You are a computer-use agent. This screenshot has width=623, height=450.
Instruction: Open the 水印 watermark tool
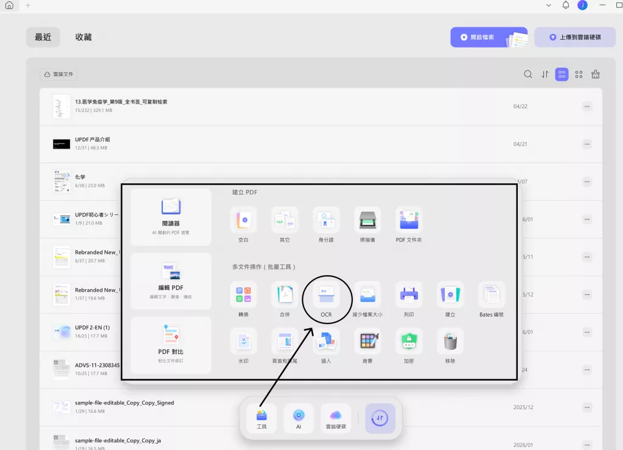click(x=243, y=341)
